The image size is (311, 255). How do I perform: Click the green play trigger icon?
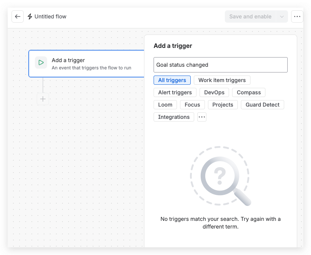(x=41, y=63)
